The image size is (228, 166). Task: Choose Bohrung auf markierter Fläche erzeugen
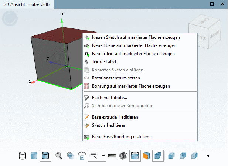tap(140, 86)
